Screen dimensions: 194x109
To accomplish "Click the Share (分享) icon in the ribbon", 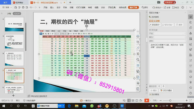I will [x=175, y=7].
